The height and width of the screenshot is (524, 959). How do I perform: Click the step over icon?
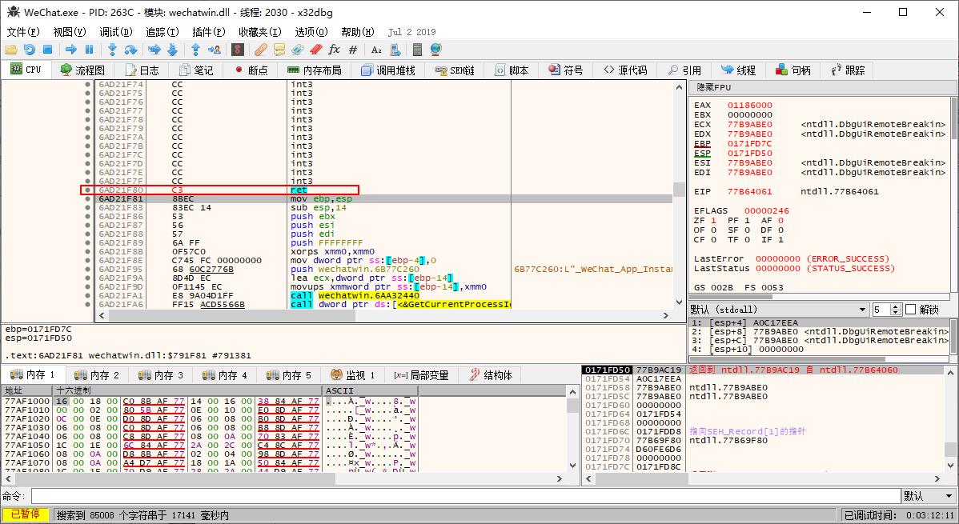click(x=130, y=50)
